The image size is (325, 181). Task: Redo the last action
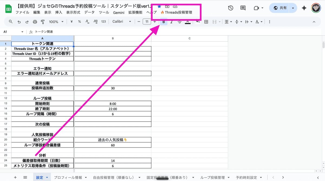(x=27, y=22)
